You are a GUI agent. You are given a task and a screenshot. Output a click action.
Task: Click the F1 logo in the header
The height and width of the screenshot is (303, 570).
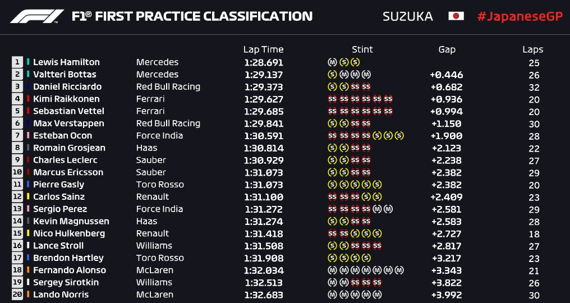click(x=37, y=16)
